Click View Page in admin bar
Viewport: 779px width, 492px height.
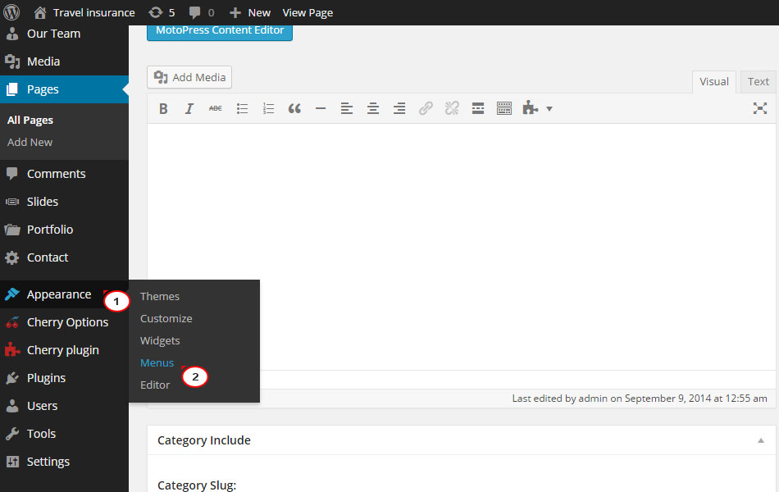[x=307, y=12]
